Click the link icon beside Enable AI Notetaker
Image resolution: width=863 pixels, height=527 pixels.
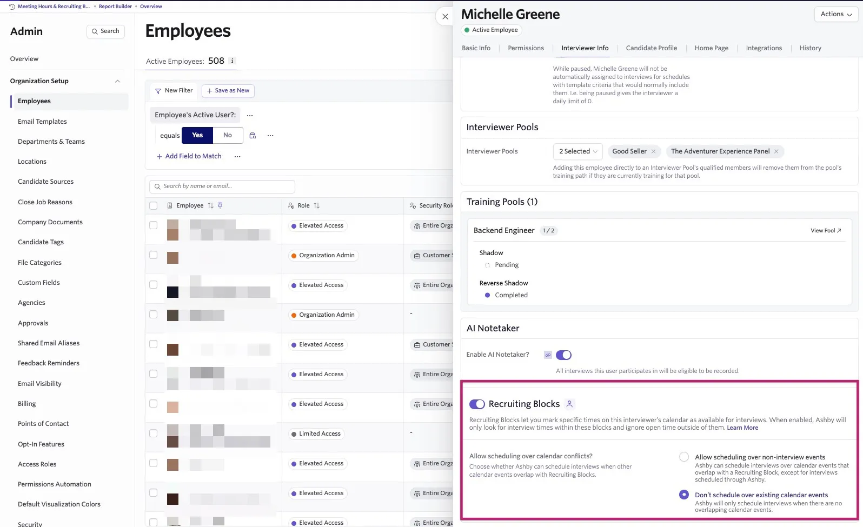pos(548,355)
